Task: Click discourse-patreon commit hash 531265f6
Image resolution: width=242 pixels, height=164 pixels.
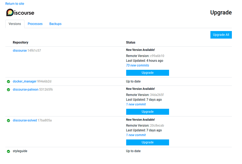Action: (46, 90)
